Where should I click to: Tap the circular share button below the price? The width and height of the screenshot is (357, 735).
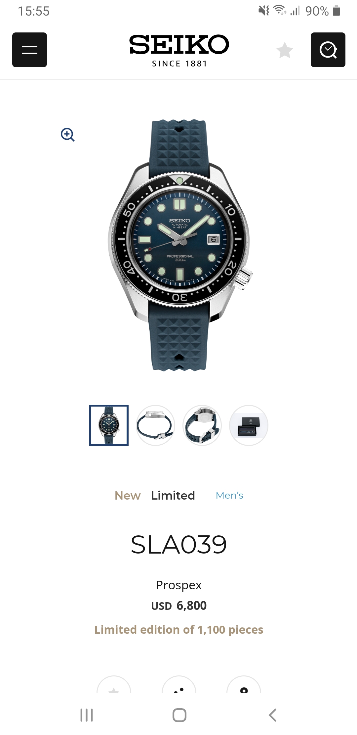(179, 685)
